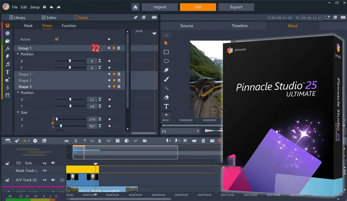
Task: Pick the pen tool in mask toolbar
Action: point(166,70)
